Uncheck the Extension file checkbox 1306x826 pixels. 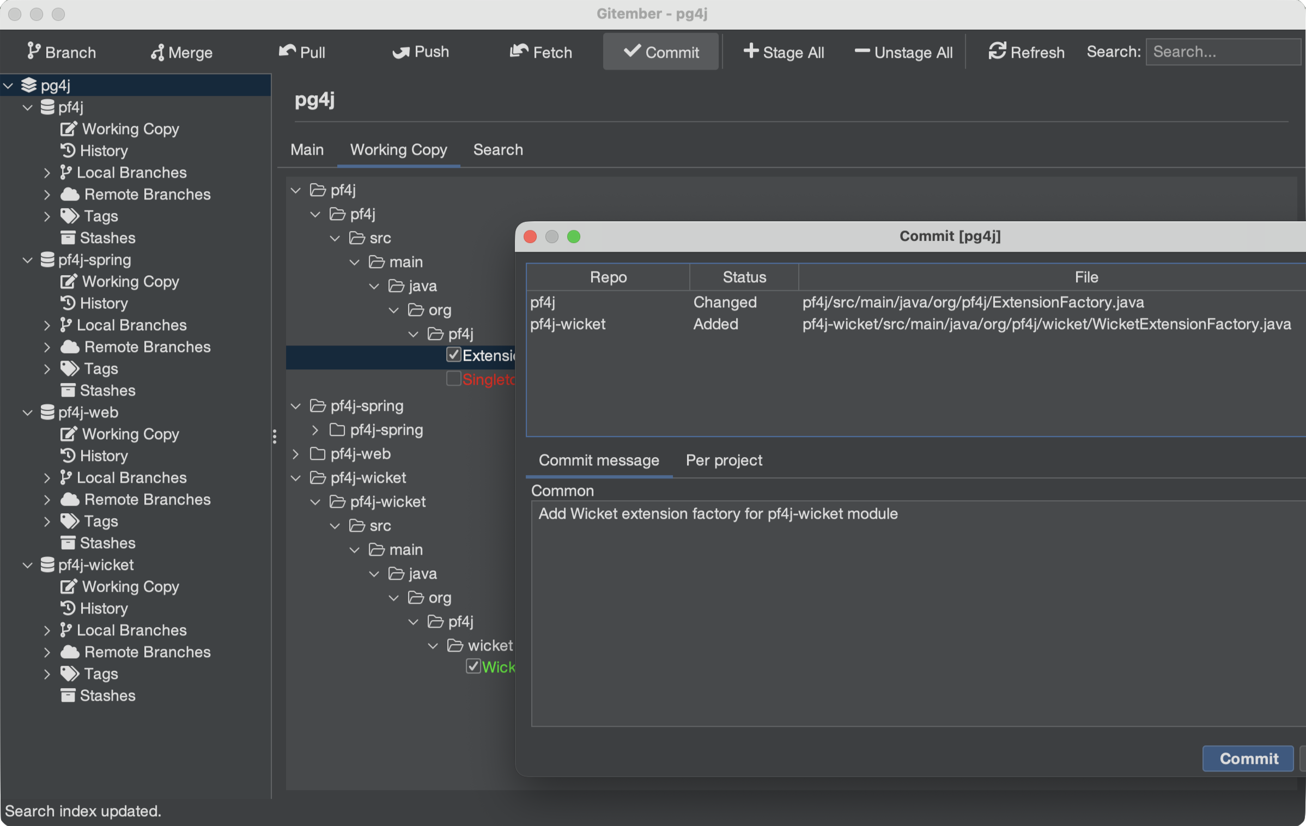point(453,355)
